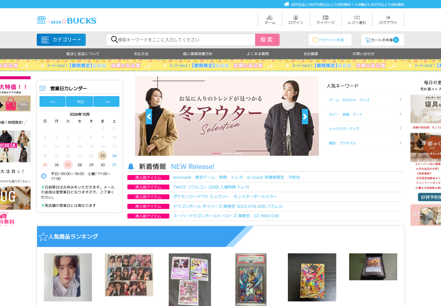
Task: Select Saturday 24 in the calendar
Action: [114, 155]
